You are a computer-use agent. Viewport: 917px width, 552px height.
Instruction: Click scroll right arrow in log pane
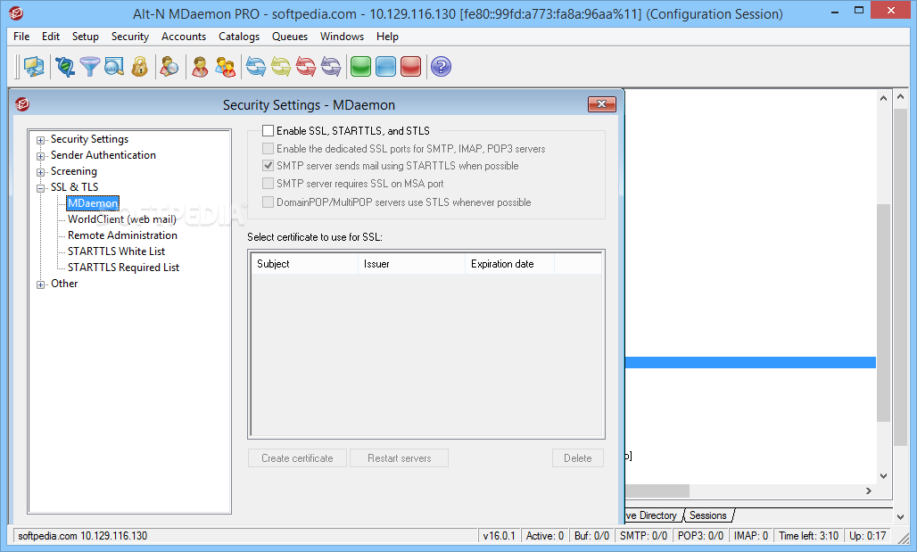[x=869, y=490]
